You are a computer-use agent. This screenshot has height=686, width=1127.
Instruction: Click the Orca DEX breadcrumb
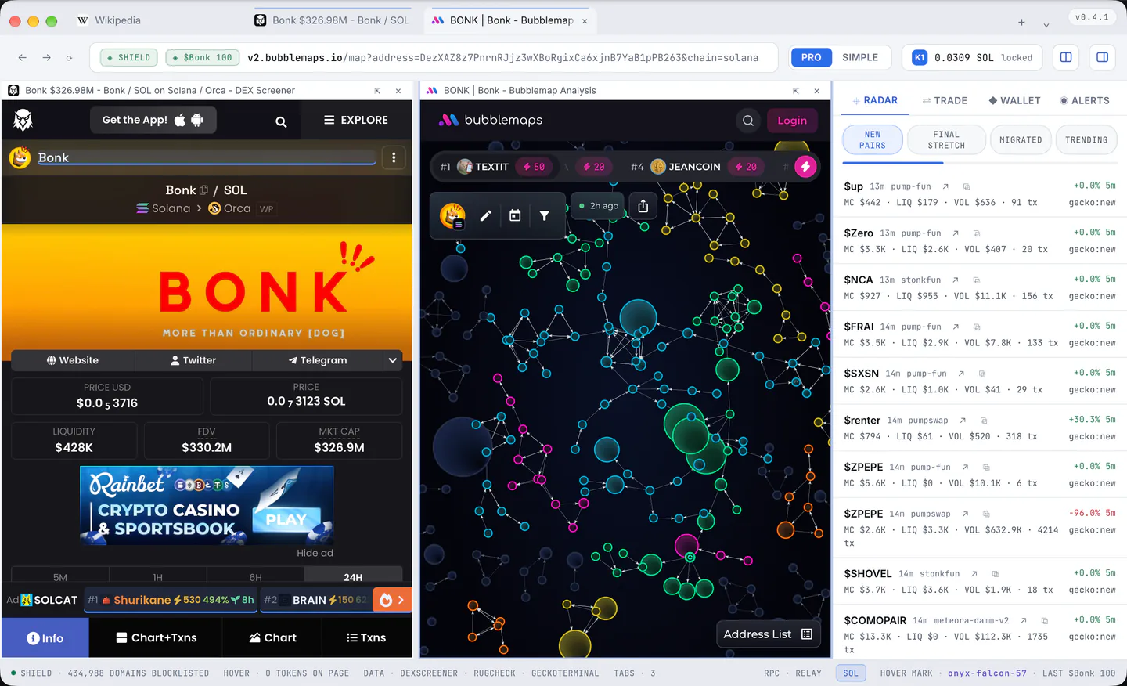pyautogui.click(x=230, y=208)
